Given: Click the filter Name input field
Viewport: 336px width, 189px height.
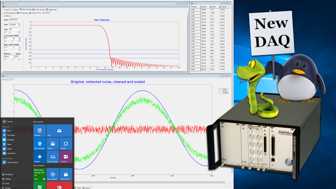Looking at the screenshot, I should [15, 20].
